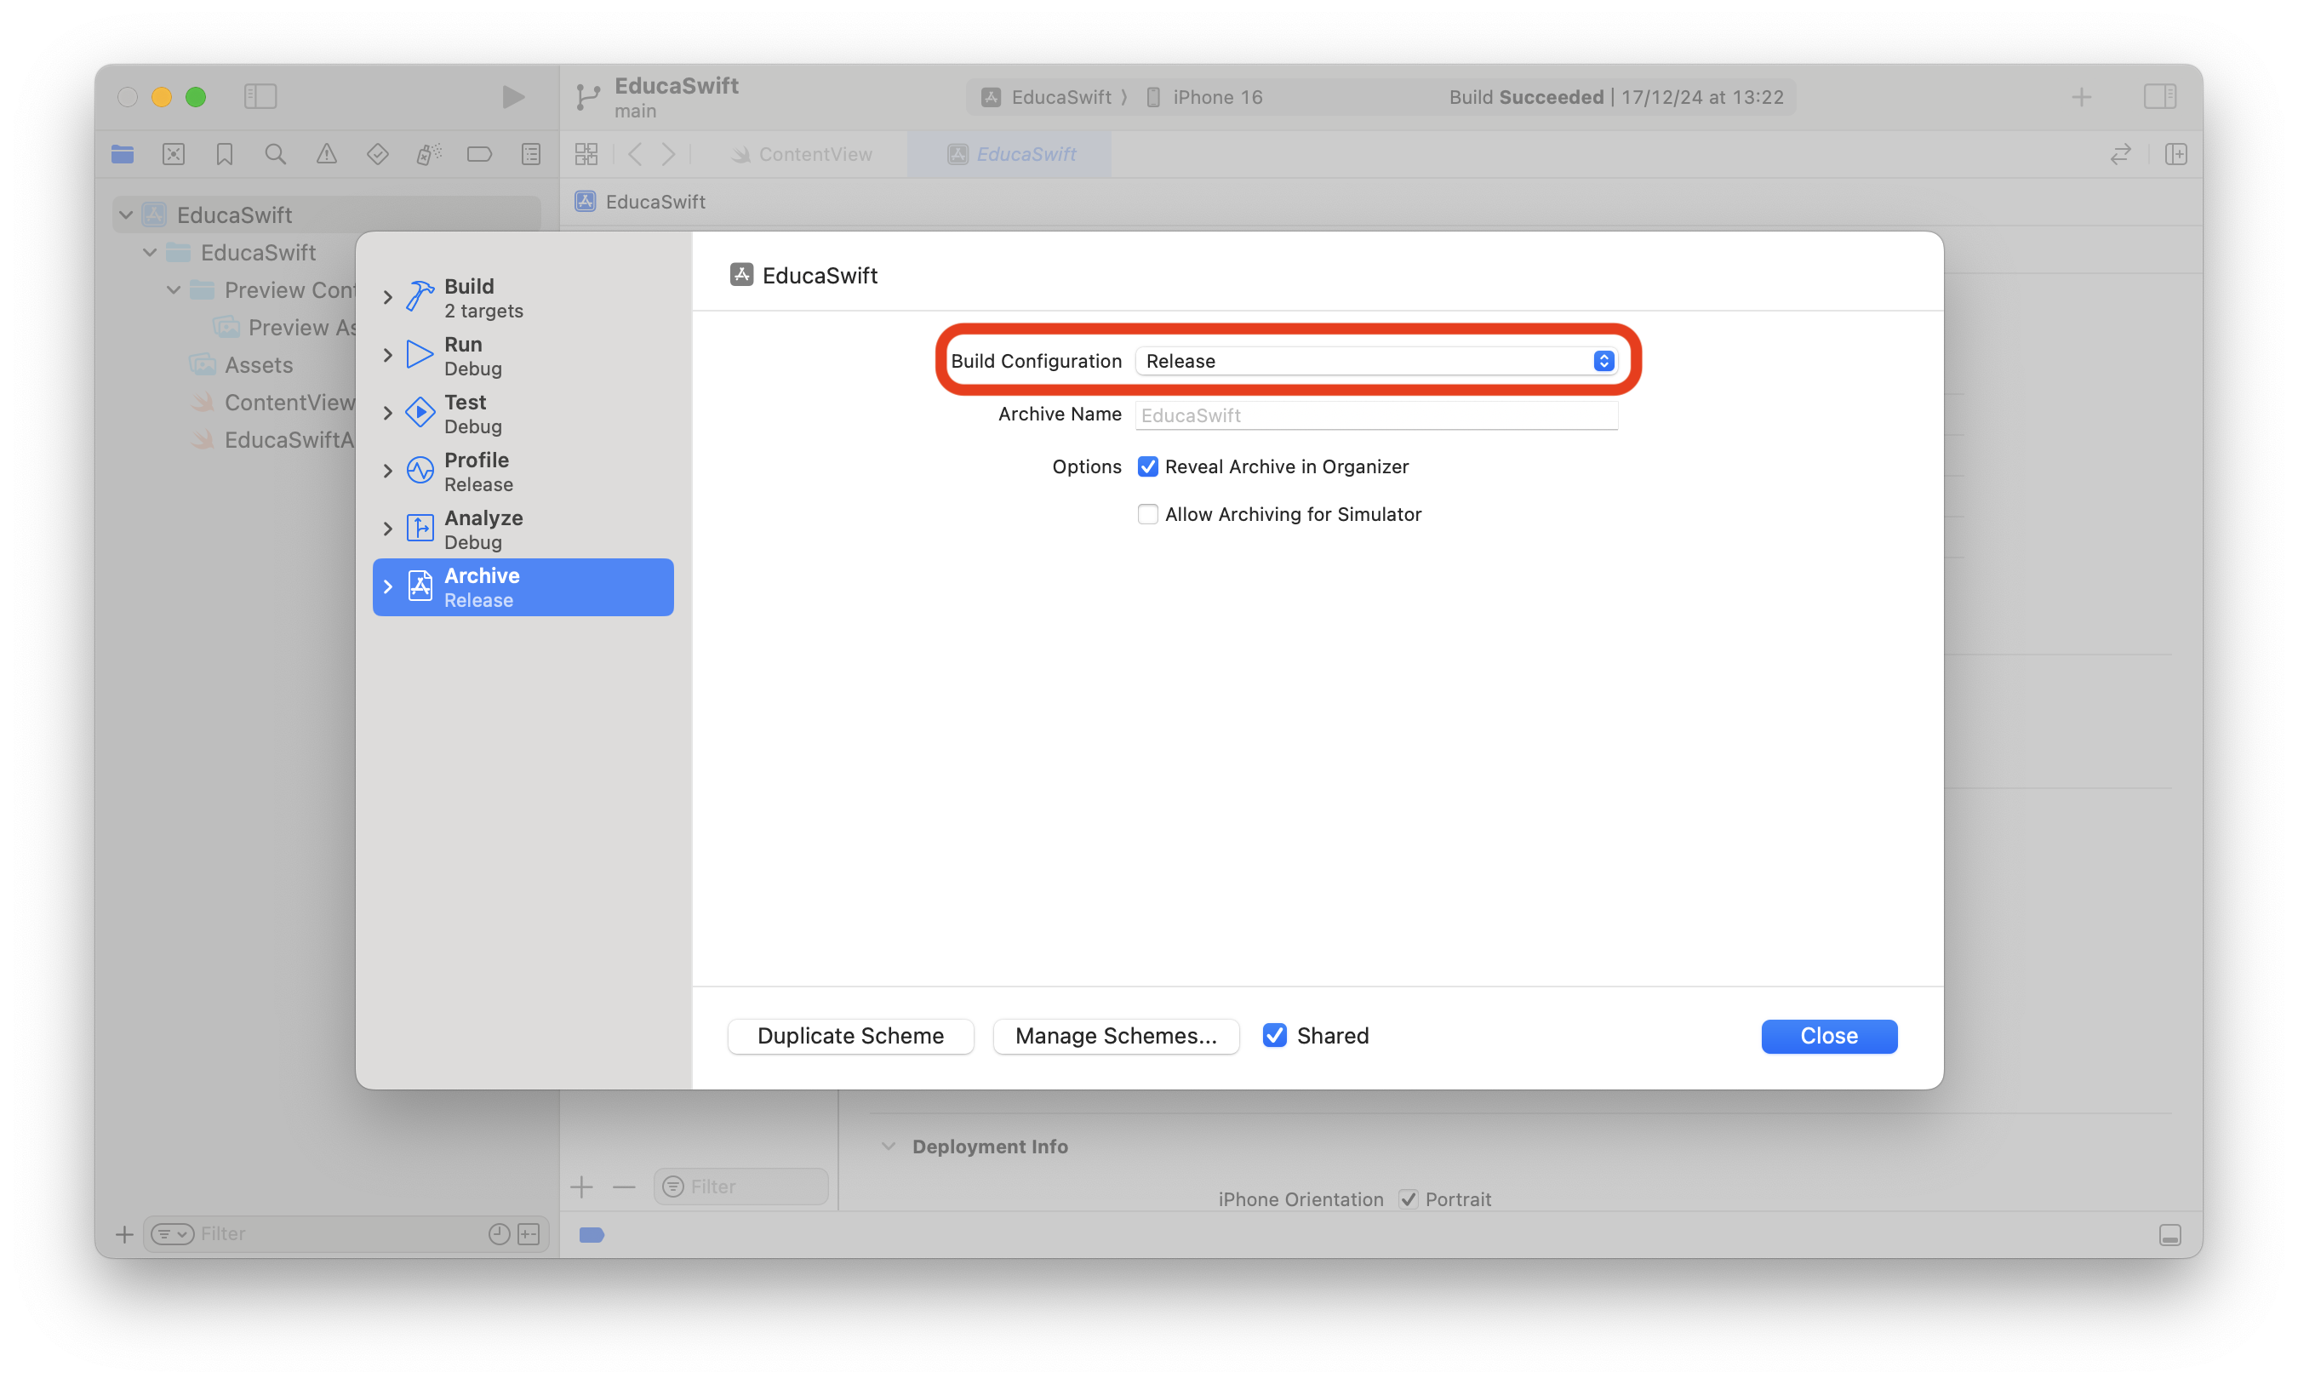The image size is (2298, 1384).
Task: Select the Analyze Debug scheme action
Action: [x=523, y=529]
